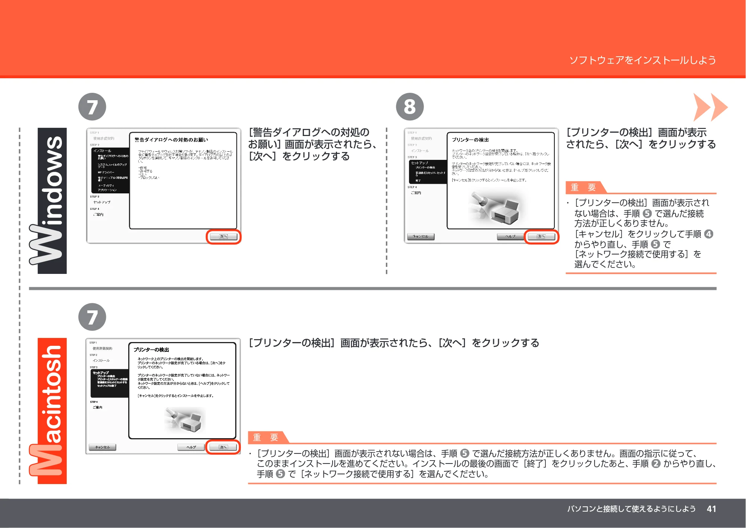The width and height of the screenshot is (746, 528).
Task: Click プリンターとスキャナーの登録 in the Macintosh sidebar
Action: coord(112,379)
